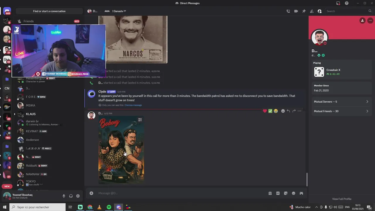
Task: React with the green check mark emoji
Action: 270,111
